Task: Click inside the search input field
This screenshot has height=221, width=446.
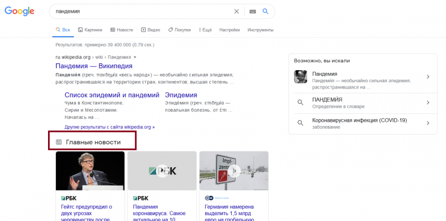Action: tap(143, 11)
